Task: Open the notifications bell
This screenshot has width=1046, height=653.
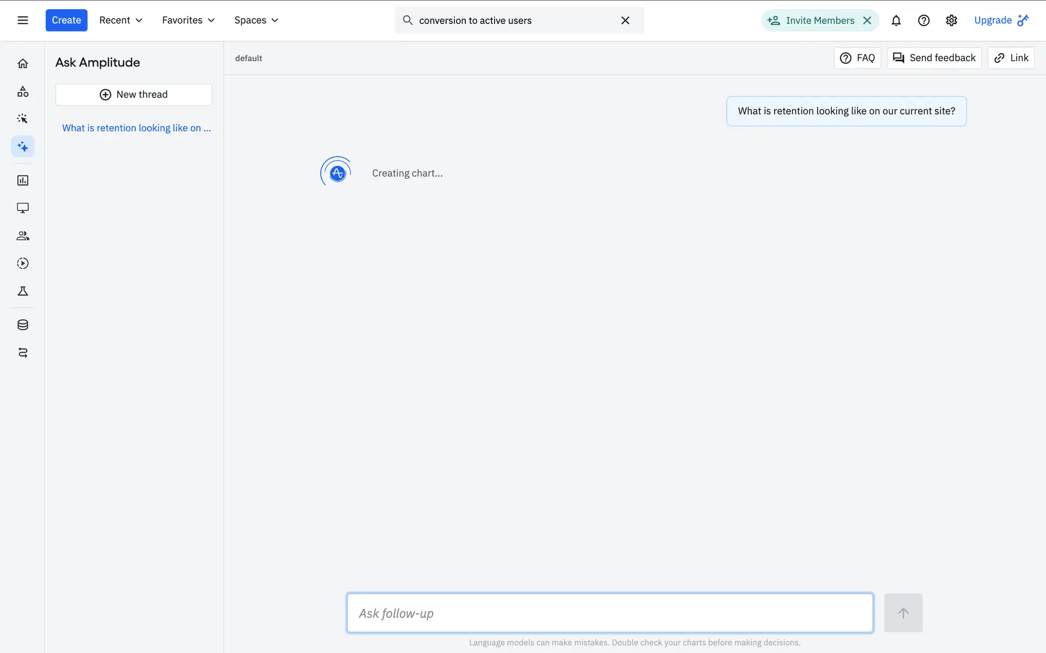Action: point(896,20)
